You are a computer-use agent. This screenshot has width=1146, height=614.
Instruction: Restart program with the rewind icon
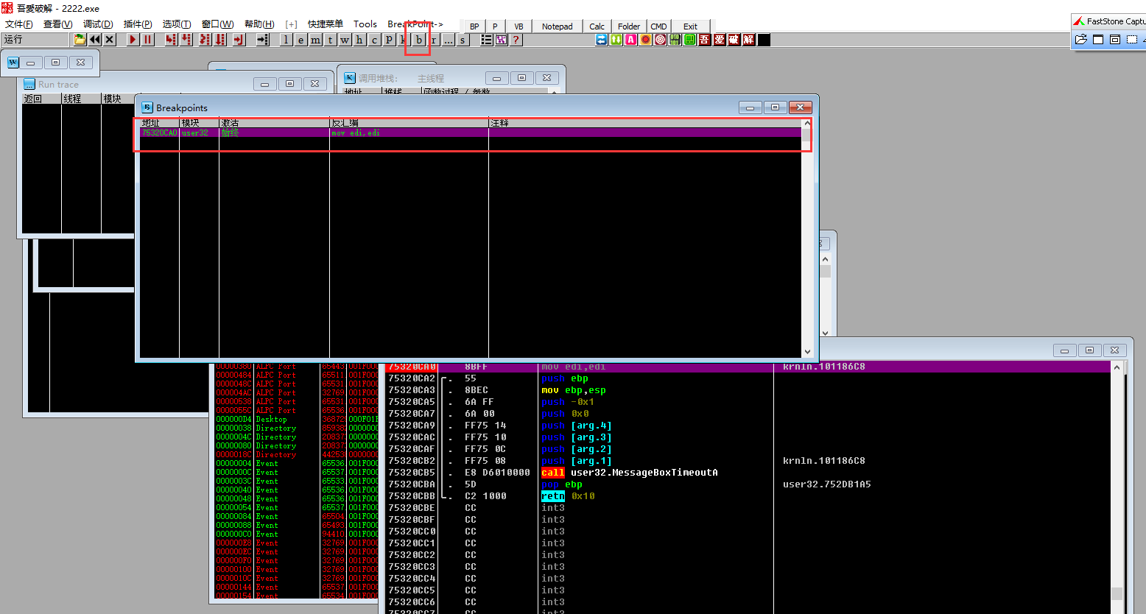pos(95,40)
